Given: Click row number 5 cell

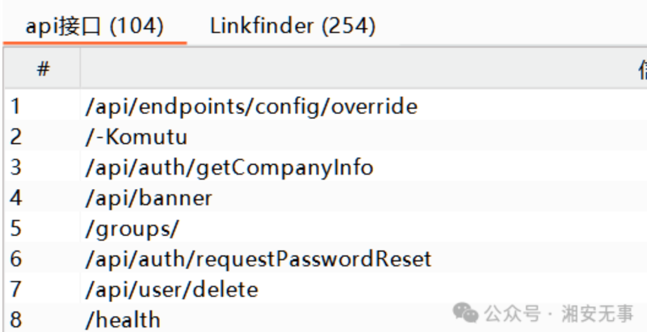Looking at the screenshot, I should click(15, 229).
